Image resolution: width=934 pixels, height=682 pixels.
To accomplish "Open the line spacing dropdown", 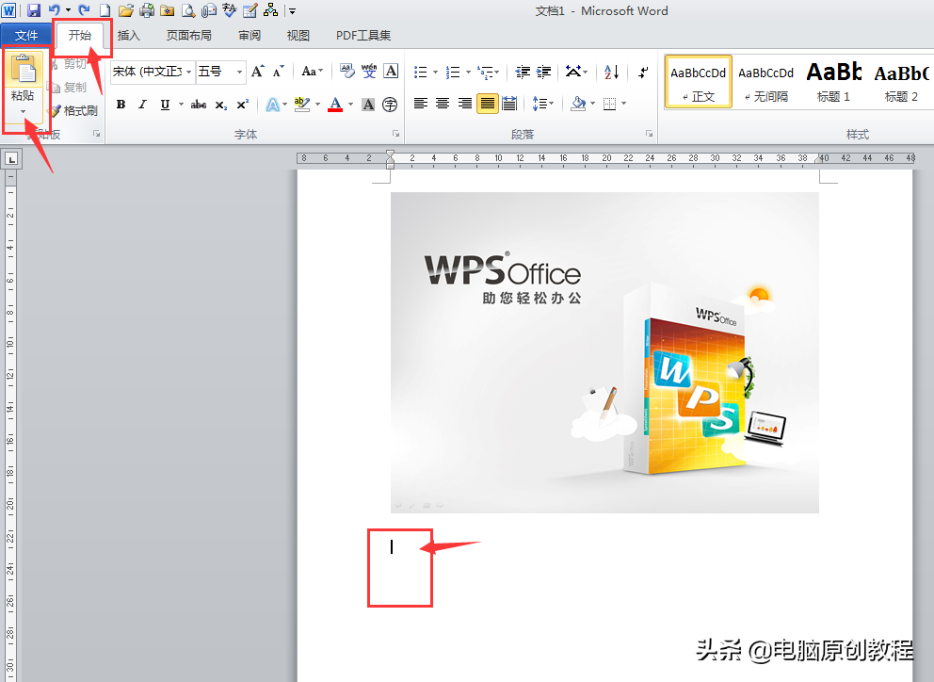I will tap(542, 104).
